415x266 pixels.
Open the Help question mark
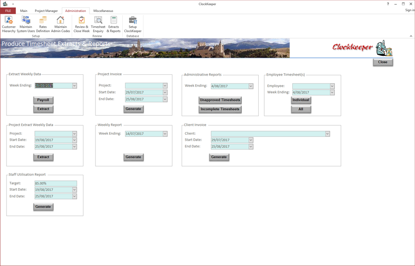pyautogui.click(x=388, y=4)
